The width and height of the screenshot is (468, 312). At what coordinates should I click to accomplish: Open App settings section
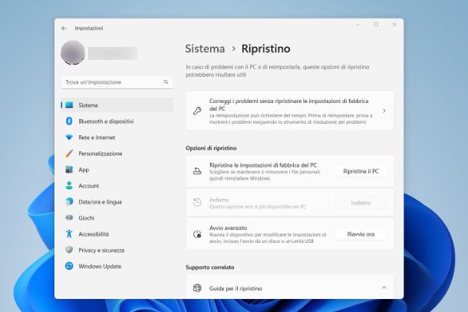[x=117, y=170]
